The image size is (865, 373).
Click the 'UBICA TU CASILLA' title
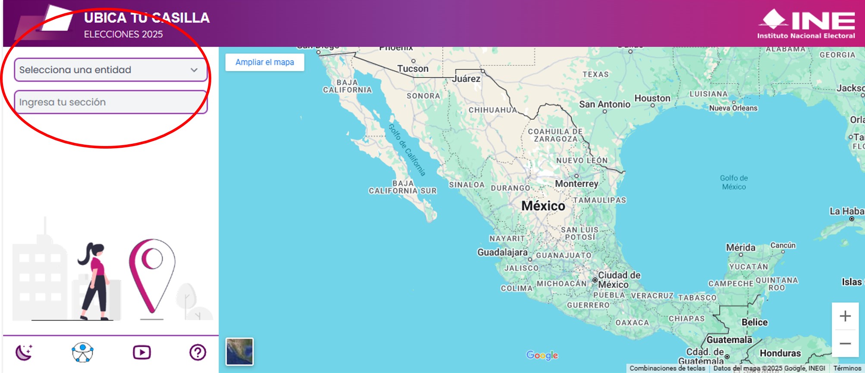(147, 18)
